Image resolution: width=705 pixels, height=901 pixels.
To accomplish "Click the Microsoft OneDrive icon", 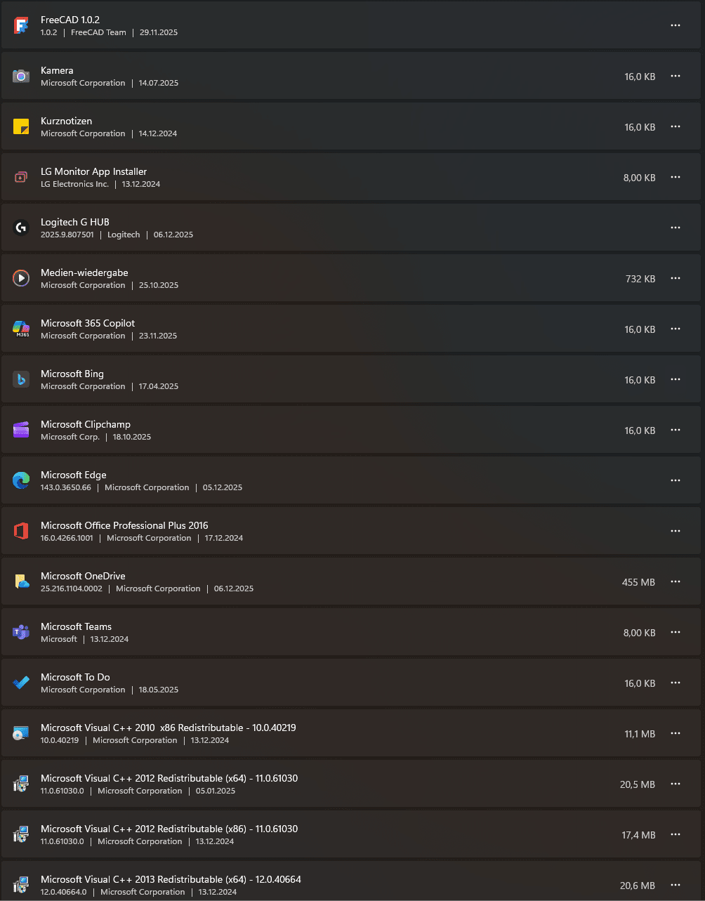I will [x=21, y=581].
